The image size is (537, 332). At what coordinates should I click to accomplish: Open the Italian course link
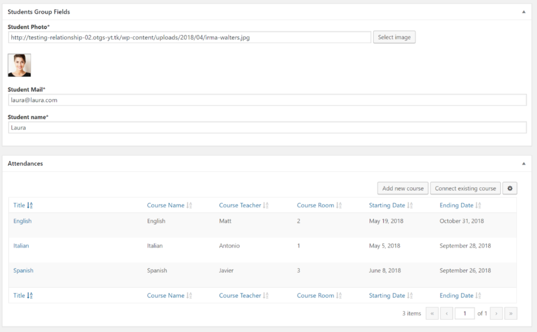[21, 246]
